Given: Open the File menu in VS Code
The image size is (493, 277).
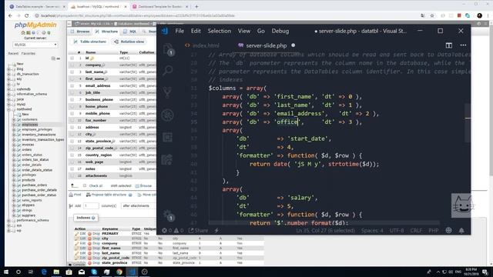Looking at the screenshot, I should (179, 31).
